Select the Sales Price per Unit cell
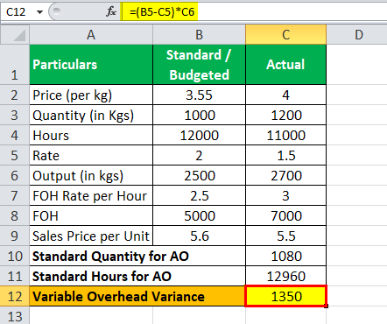 91,236
